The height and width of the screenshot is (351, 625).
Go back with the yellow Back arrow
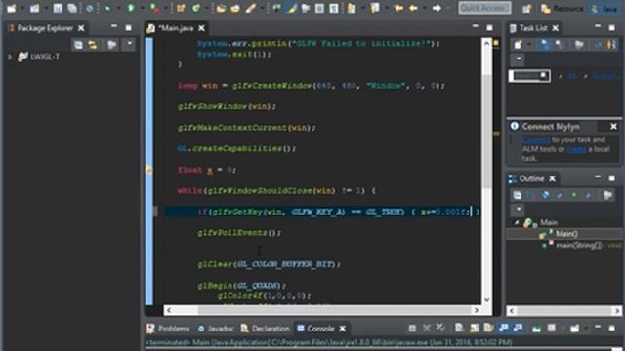[x=413, y=8]
